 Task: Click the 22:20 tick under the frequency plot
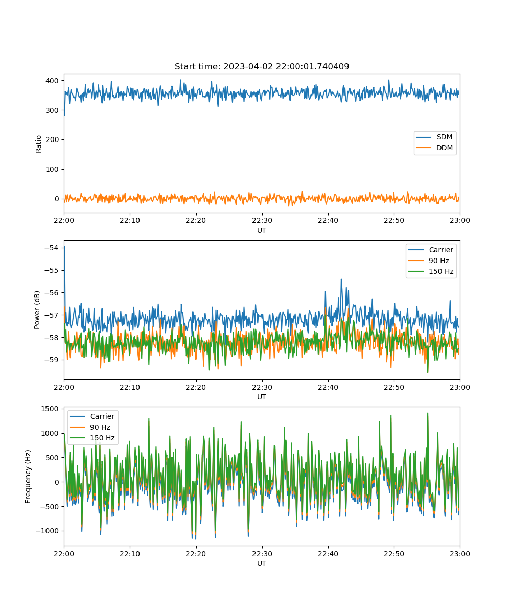196,553
